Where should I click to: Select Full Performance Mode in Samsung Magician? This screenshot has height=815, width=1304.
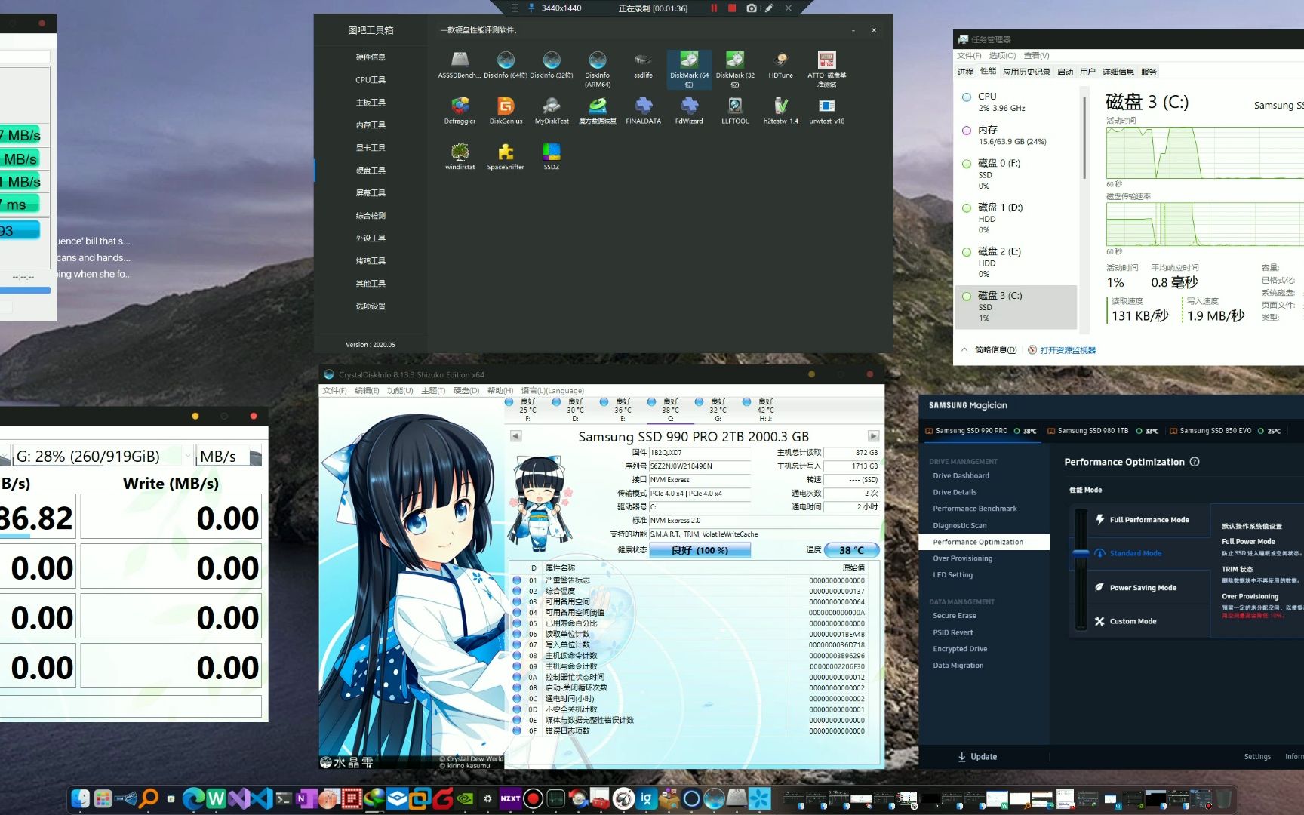pos(1148,520)
